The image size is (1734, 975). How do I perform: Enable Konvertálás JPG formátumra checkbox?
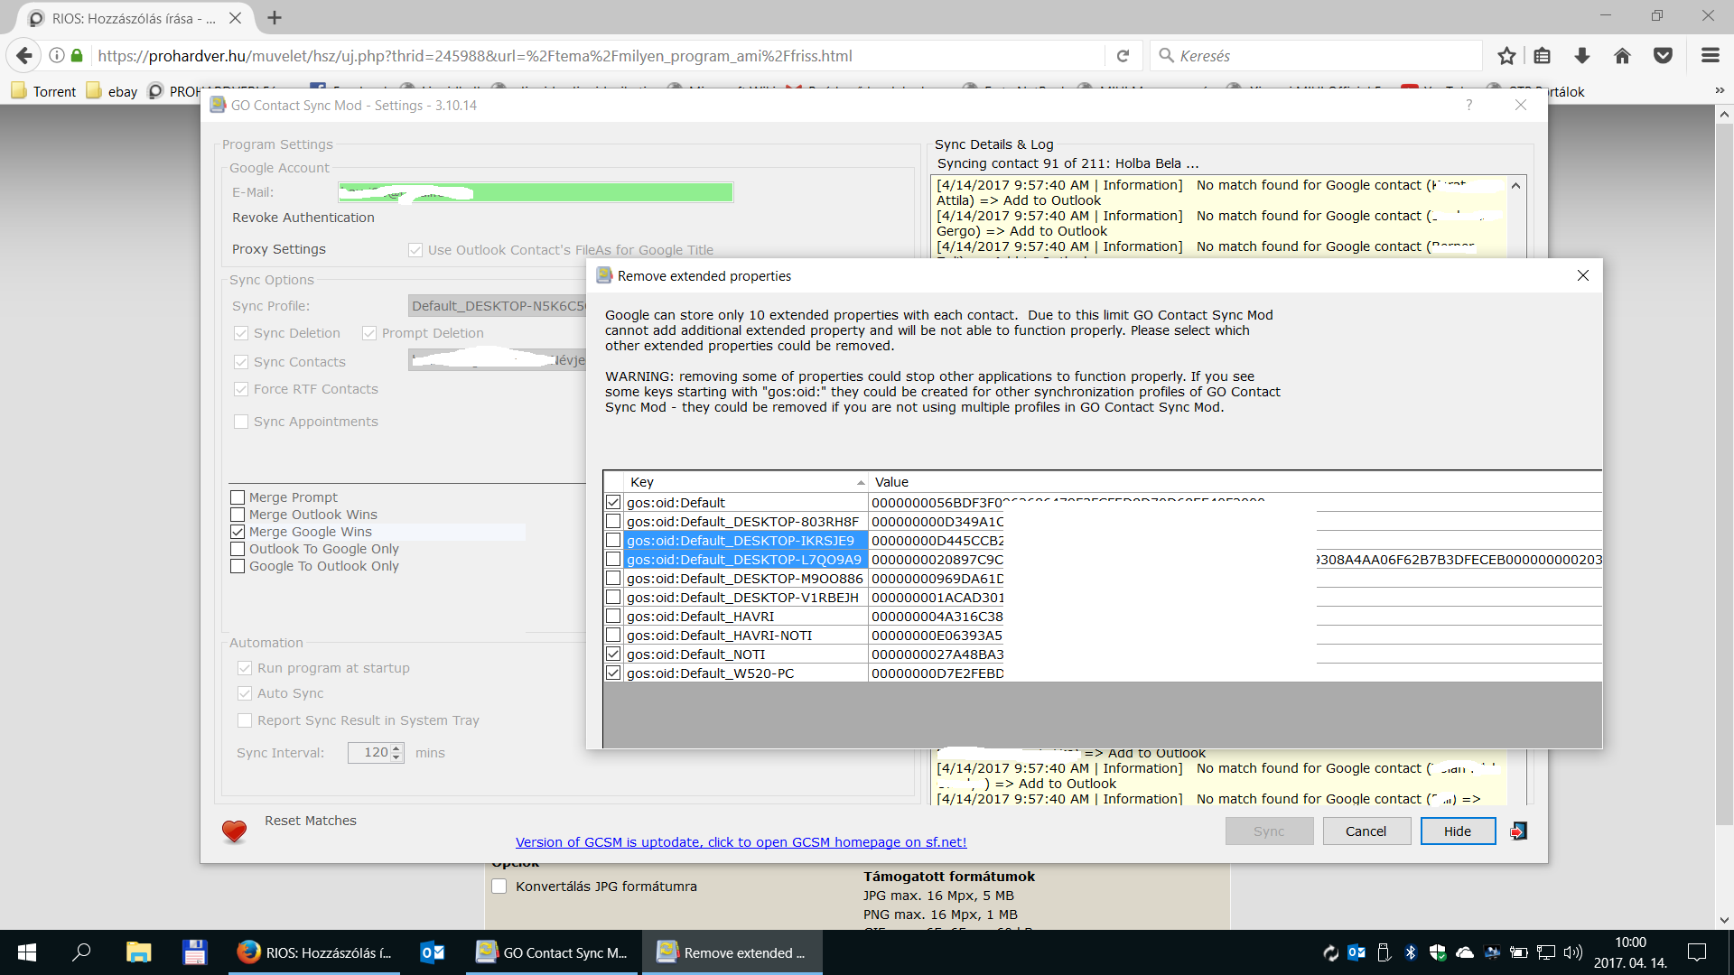pos(499,887)
